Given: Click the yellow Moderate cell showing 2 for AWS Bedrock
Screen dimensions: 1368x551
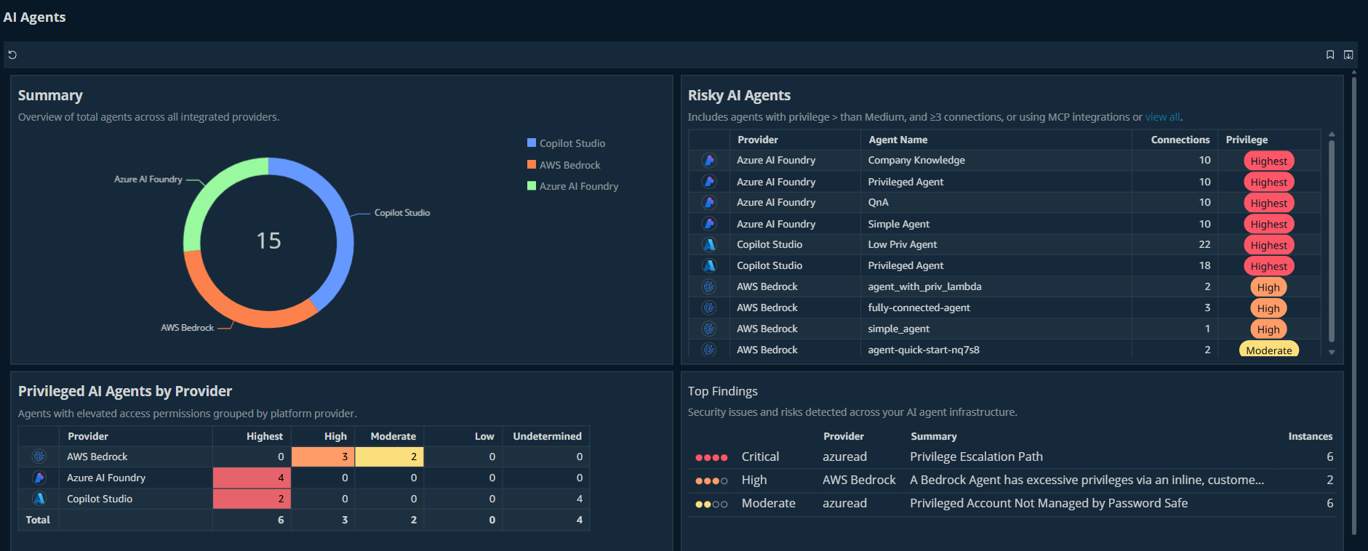Looking at the screenshot, I should pyautogui.click(x=389, y=457).
